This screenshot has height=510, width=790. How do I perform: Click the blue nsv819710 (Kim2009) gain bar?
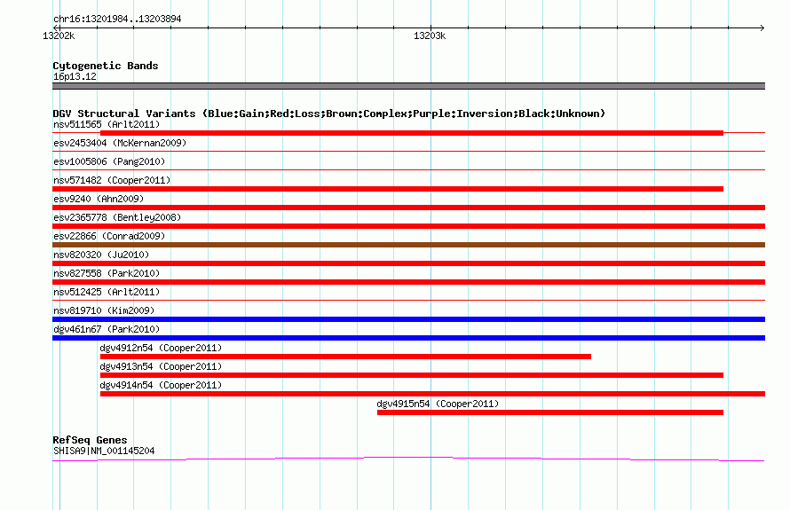[408, 319]
